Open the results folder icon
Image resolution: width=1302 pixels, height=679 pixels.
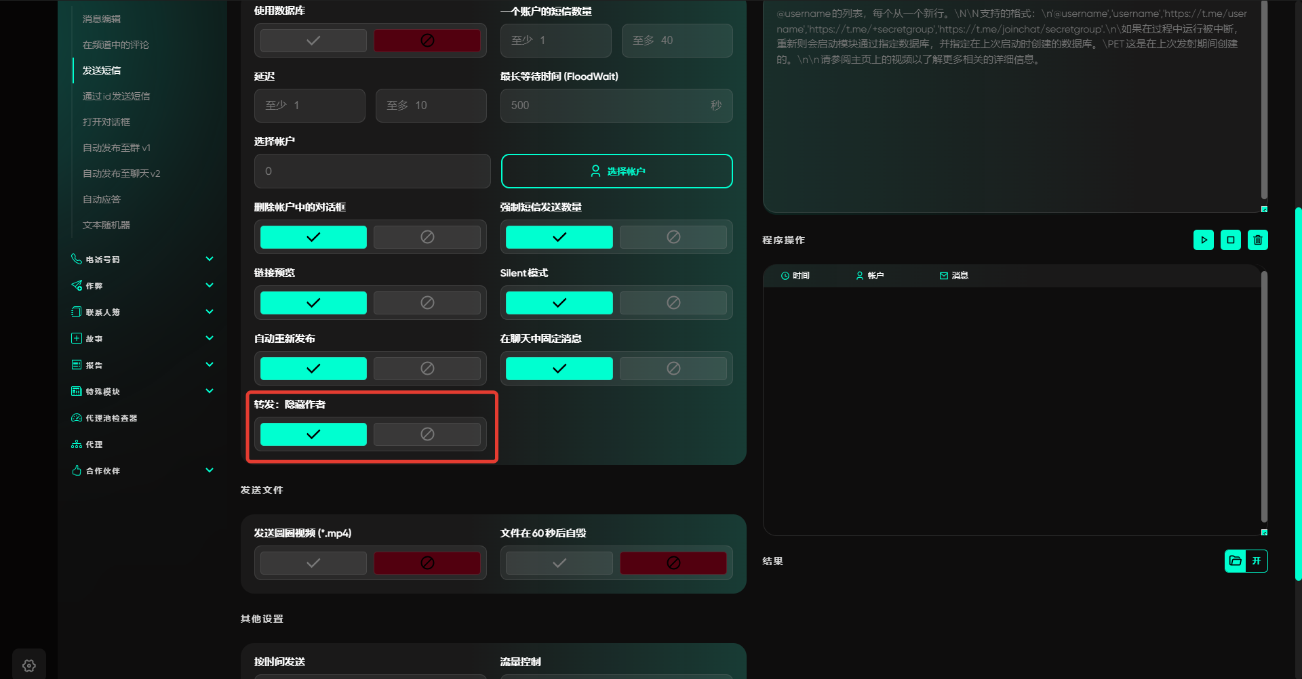1236,561
